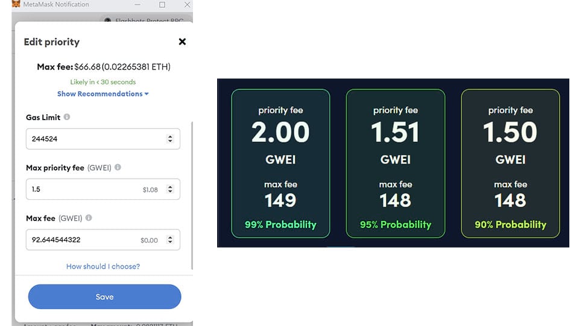
Task: Click the 2.00 priority fee value
Action: (280, 132)
